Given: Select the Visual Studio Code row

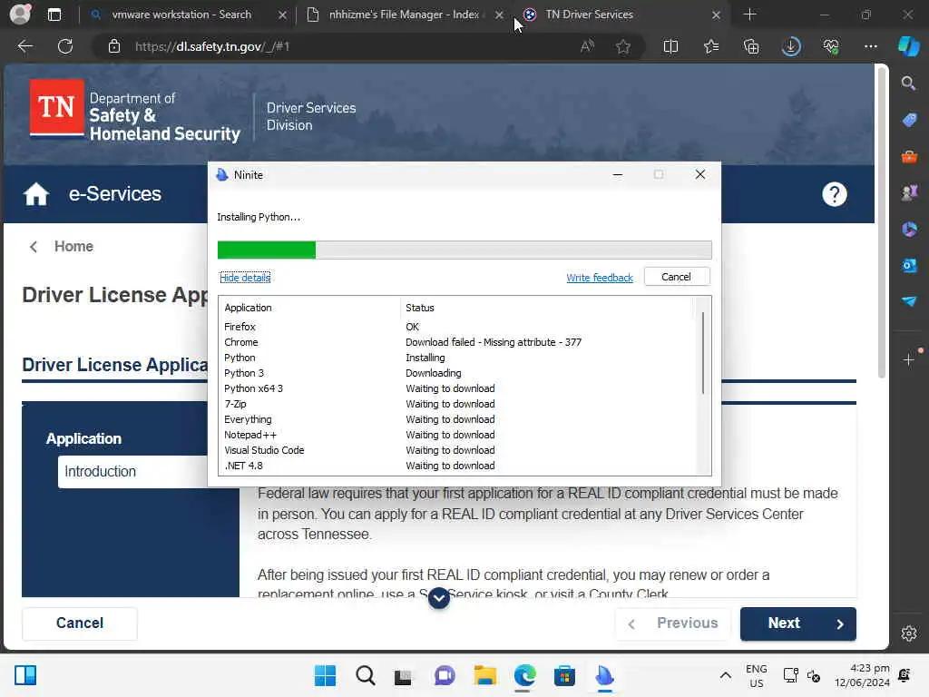Looking at the screenshot, I should pos(456,450).
